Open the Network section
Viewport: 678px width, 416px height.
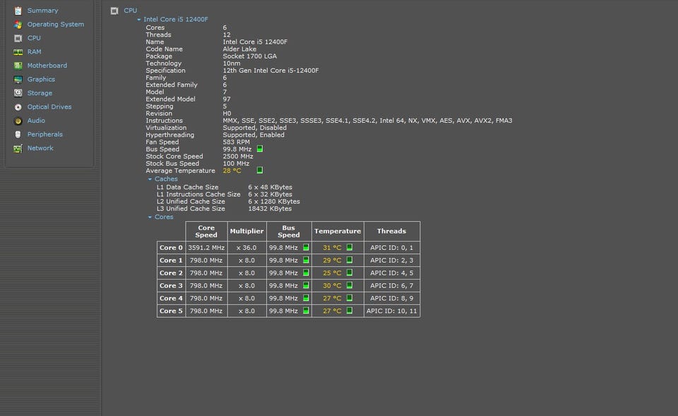(x=40, y=148)
